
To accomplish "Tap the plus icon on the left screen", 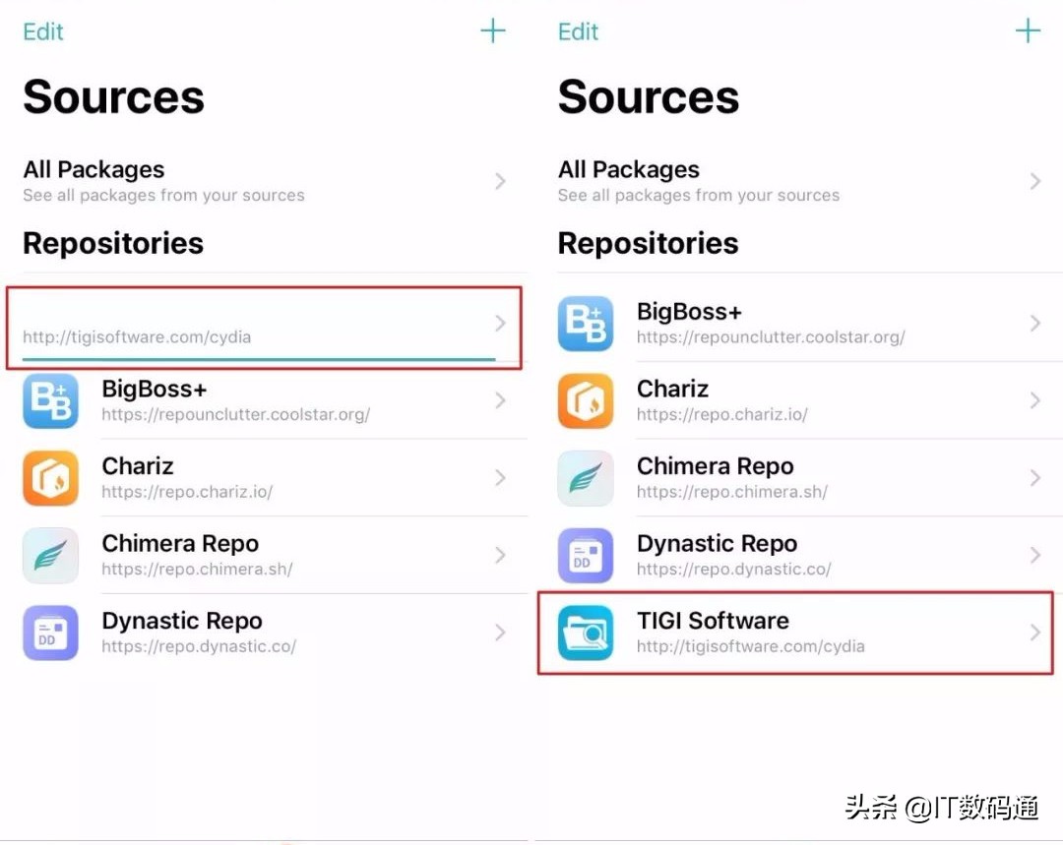I will pyautogui.click(x=492, y=30).
